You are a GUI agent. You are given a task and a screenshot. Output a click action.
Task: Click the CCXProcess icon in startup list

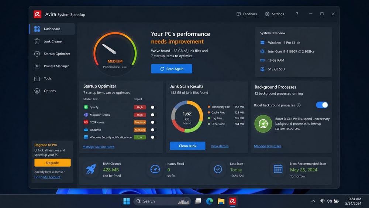tap(86, 122)
